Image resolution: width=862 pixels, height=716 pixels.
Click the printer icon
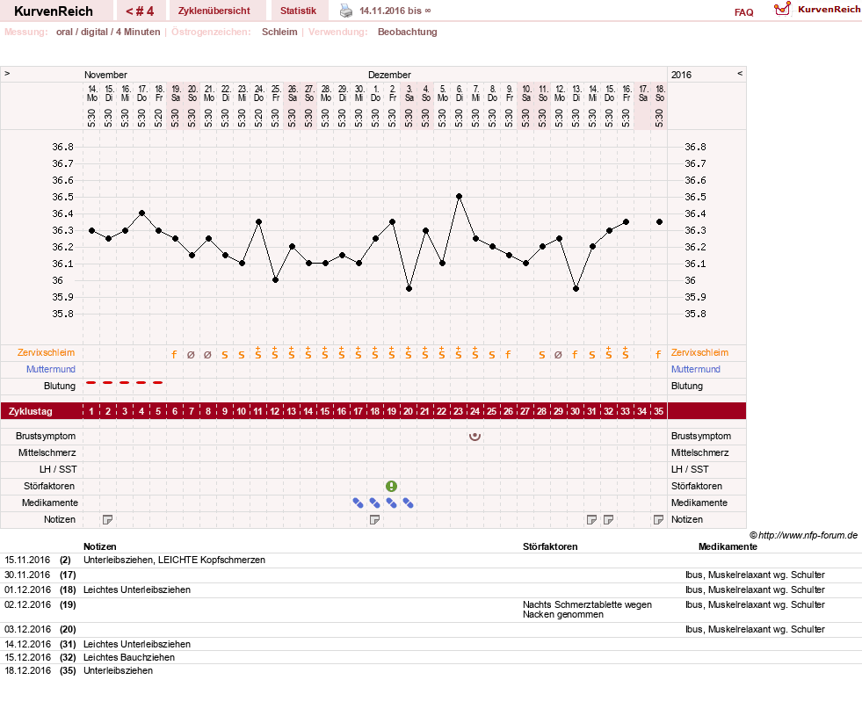coord(346,11)
